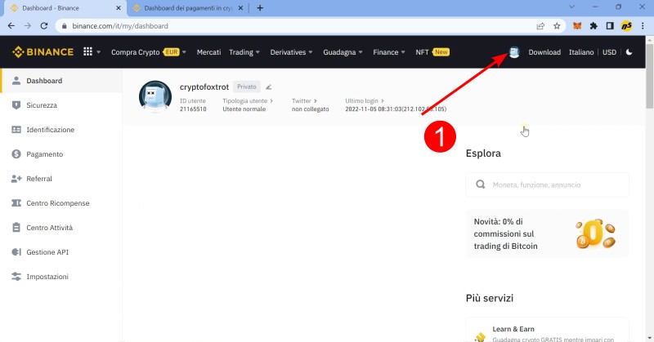Switch to the Dashboard - Binance tab
This screenshot has height=342, width=654.
pos(65,8)
